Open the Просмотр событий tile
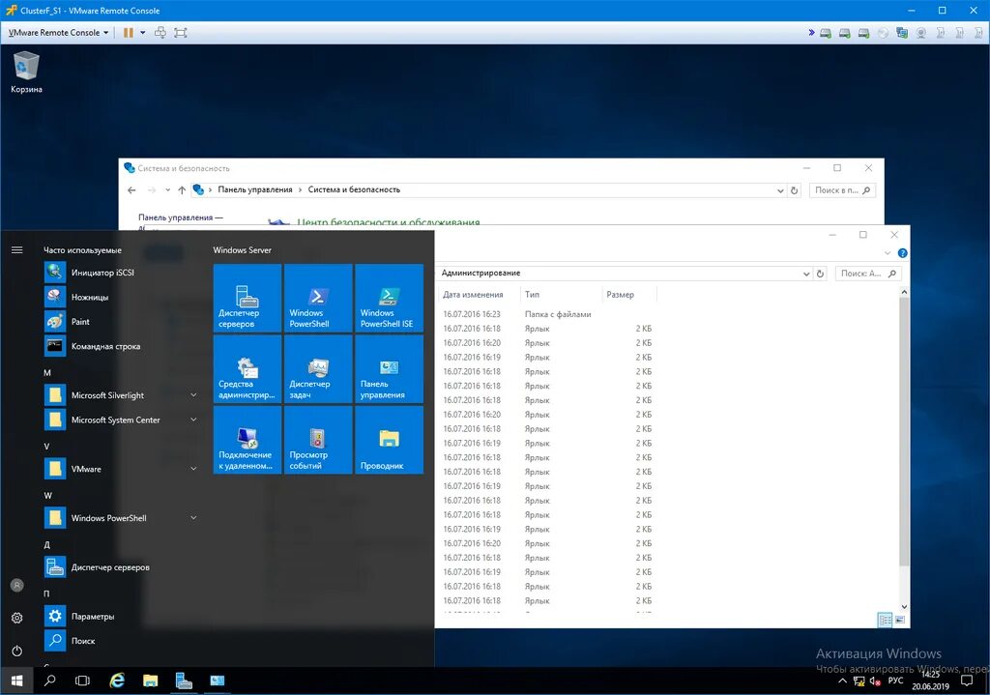 pos(318,440)
